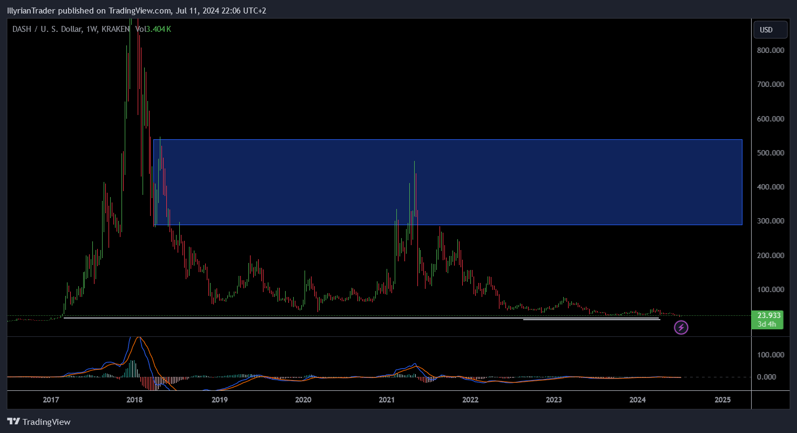Click the 300.000 price axis label

770,221
